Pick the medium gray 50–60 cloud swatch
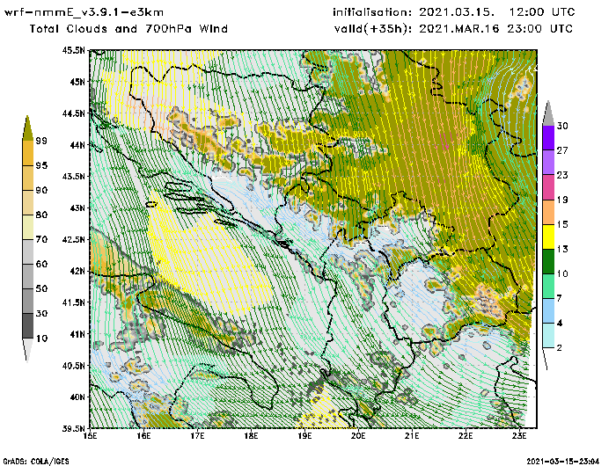 tap(28, 276)
